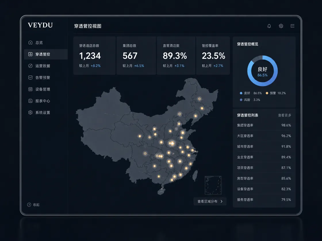The image size is (322, 241).
Task: Open the 管控覆盖率 23.5% card
Action: (213, 56)
